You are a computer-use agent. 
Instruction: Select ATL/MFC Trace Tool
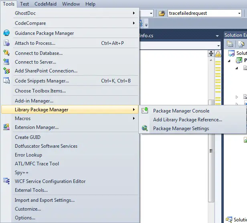tap(70, 164)
